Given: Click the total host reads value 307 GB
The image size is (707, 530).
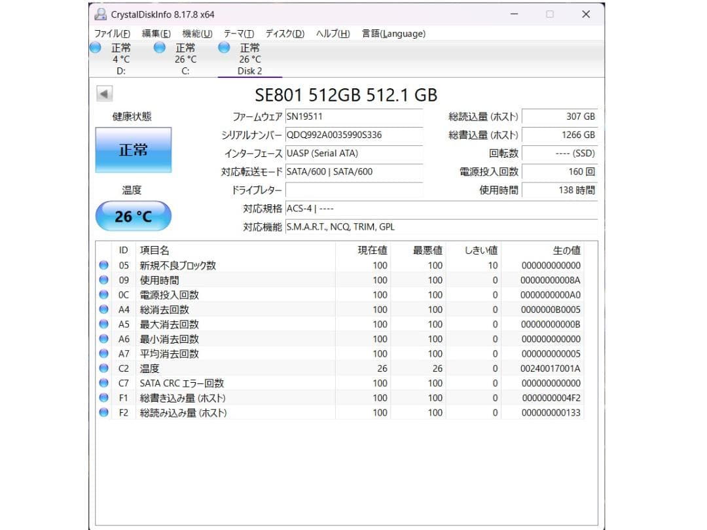Looking at the screenshot, I should point(560,116).
